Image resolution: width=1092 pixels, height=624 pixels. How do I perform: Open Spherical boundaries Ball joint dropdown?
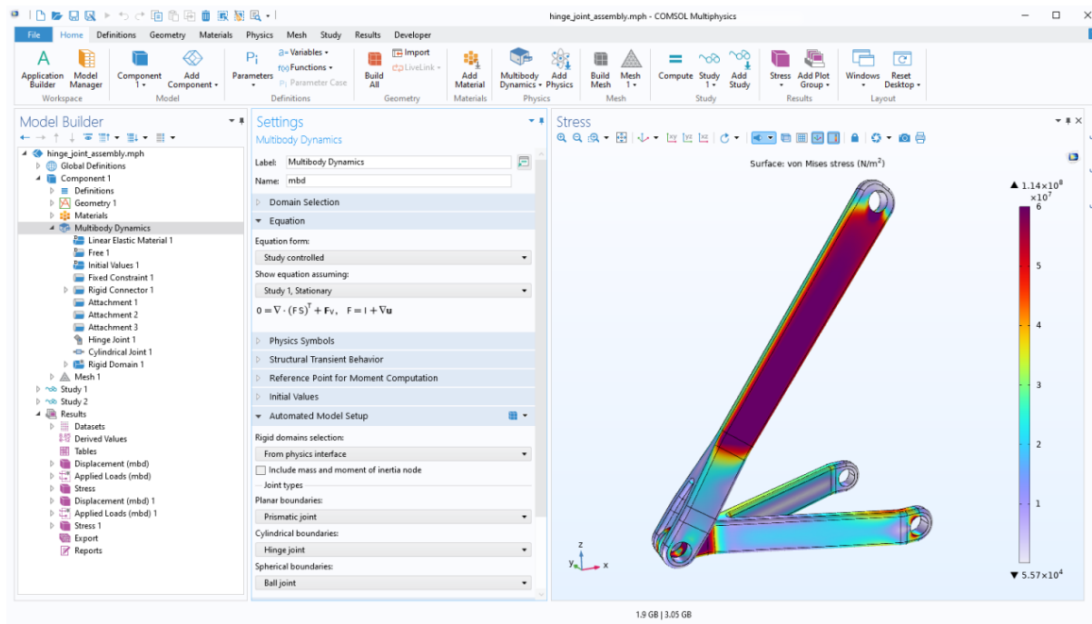(393, 583)
